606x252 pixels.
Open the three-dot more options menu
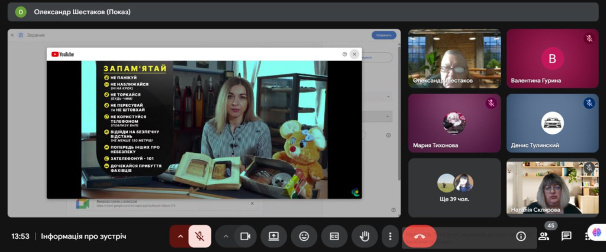pyautogui.click(x=389, y=236)
